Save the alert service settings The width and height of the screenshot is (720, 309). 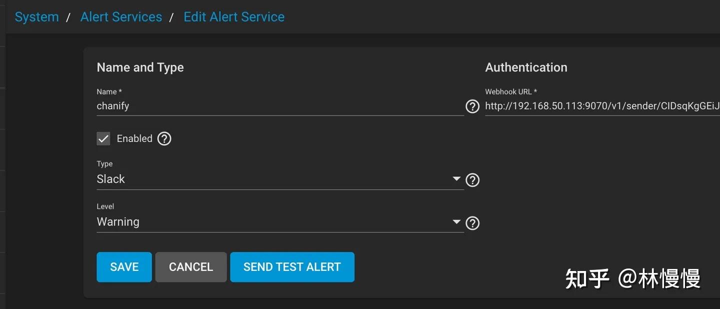coord(124,267)
